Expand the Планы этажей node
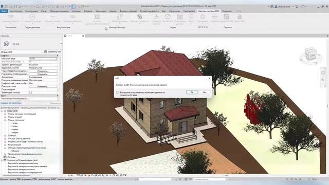The image size is (329, 185). click(5, 117)
